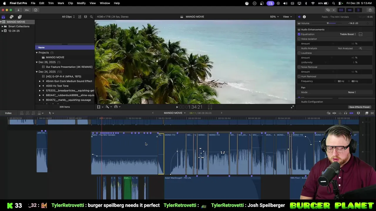Open the Mark menu

(61, 3)
